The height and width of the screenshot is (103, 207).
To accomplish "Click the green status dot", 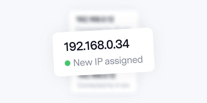I will click(x=67, y=63).
